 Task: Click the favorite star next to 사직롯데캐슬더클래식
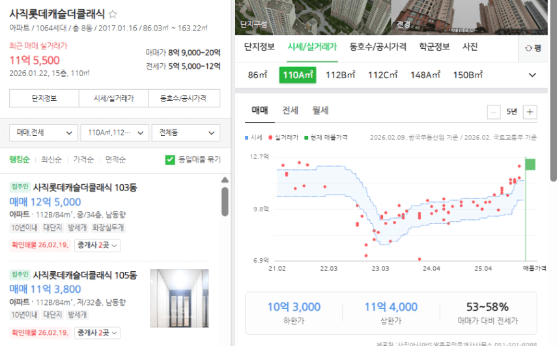tap(113, 14)
